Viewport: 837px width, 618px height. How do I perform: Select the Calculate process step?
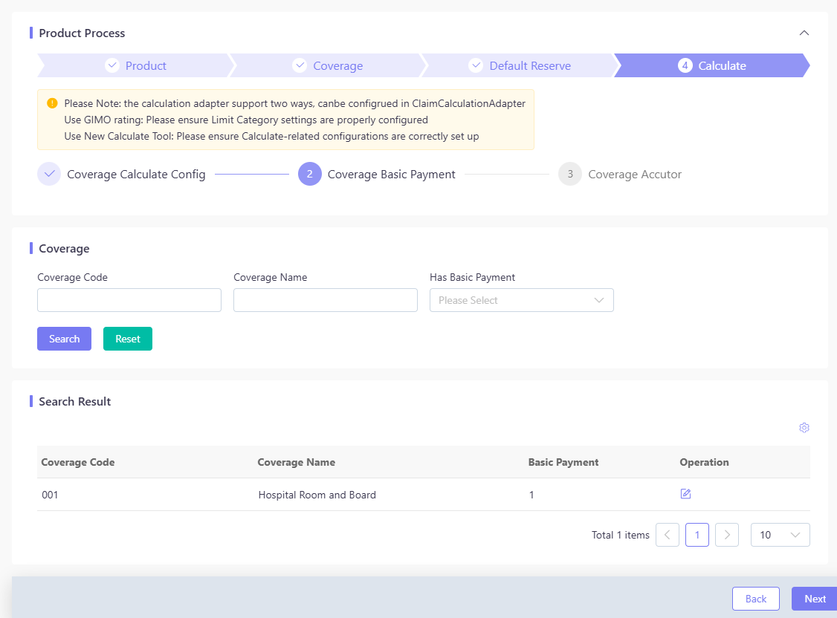pyautogui.click(x=712, y=65)
